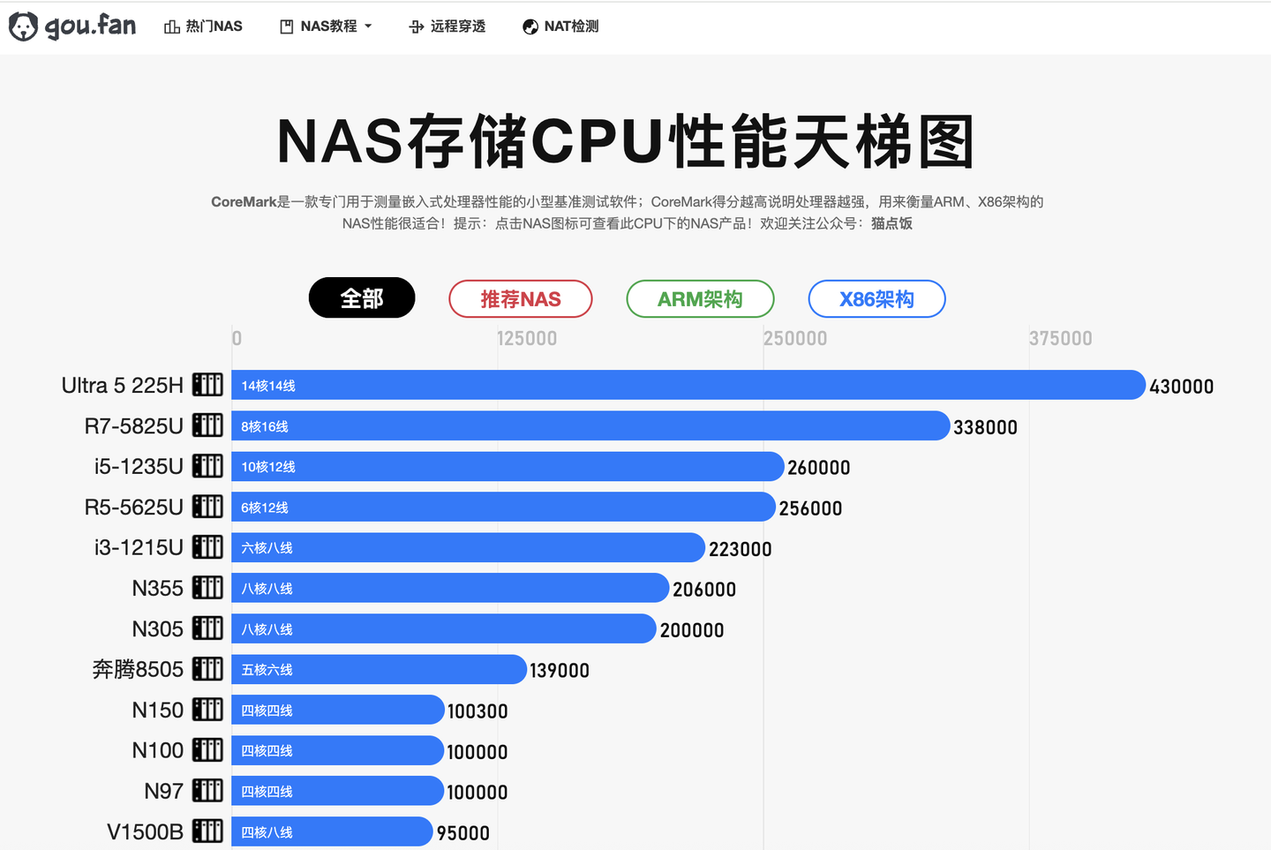Viewport: 1271px width, 850px height.
Task: Click the 223000 score value
Action: tap(741, 549)
